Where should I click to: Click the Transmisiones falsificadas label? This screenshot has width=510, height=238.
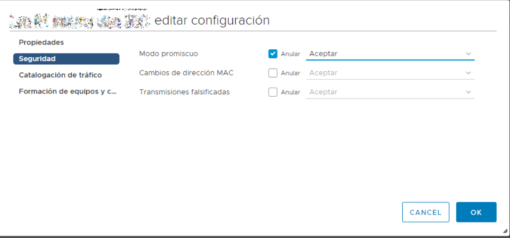184,92
